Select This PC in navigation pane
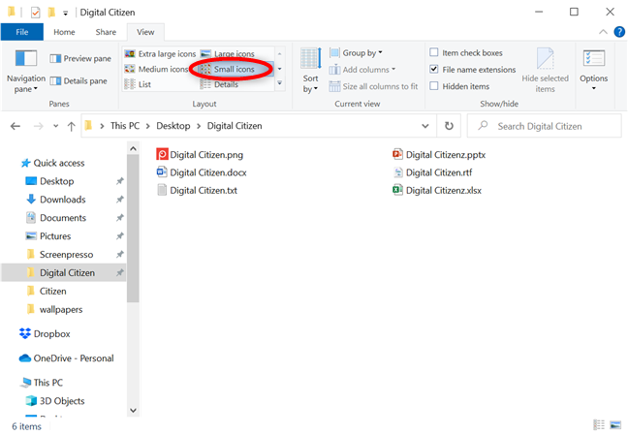628x435 pixels. coord(43,383)
